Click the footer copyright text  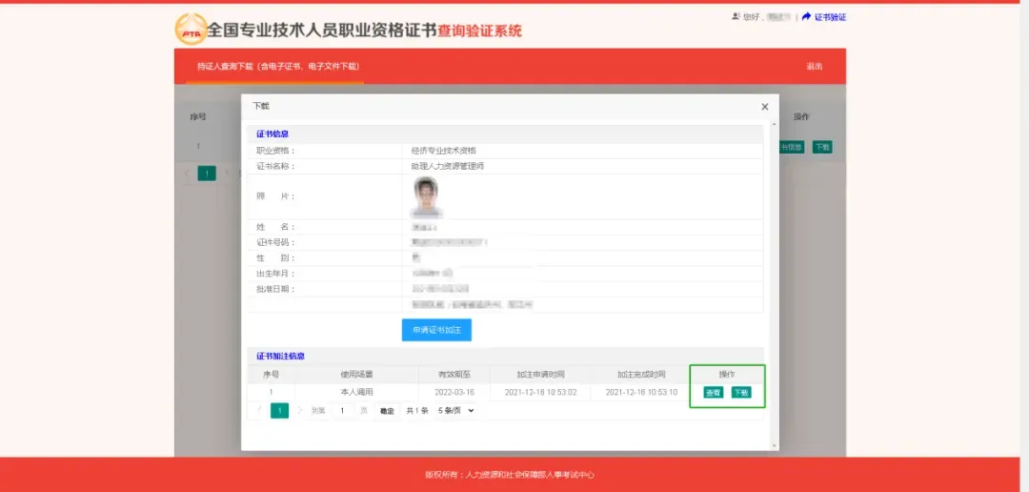point(510,475)
